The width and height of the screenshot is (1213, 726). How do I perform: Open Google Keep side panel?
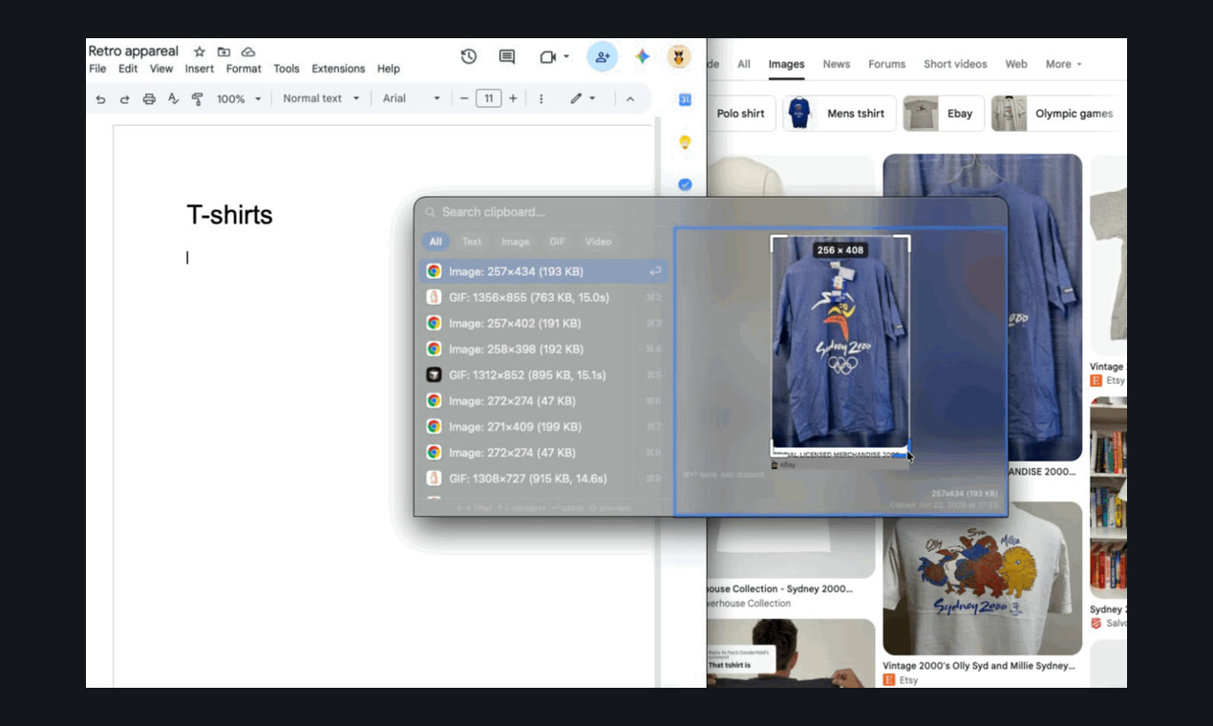click(685, 142)
